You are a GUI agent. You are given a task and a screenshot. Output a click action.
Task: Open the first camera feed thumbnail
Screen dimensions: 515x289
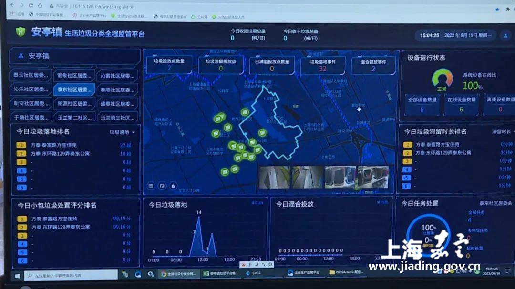[x=274, y=177]
